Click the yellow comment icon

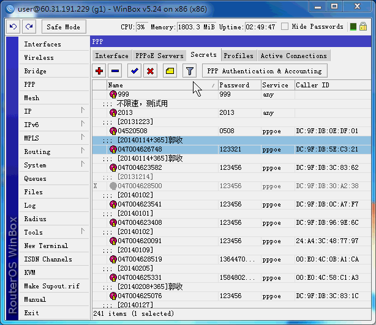pyautogui.click(x=170, y=71)
